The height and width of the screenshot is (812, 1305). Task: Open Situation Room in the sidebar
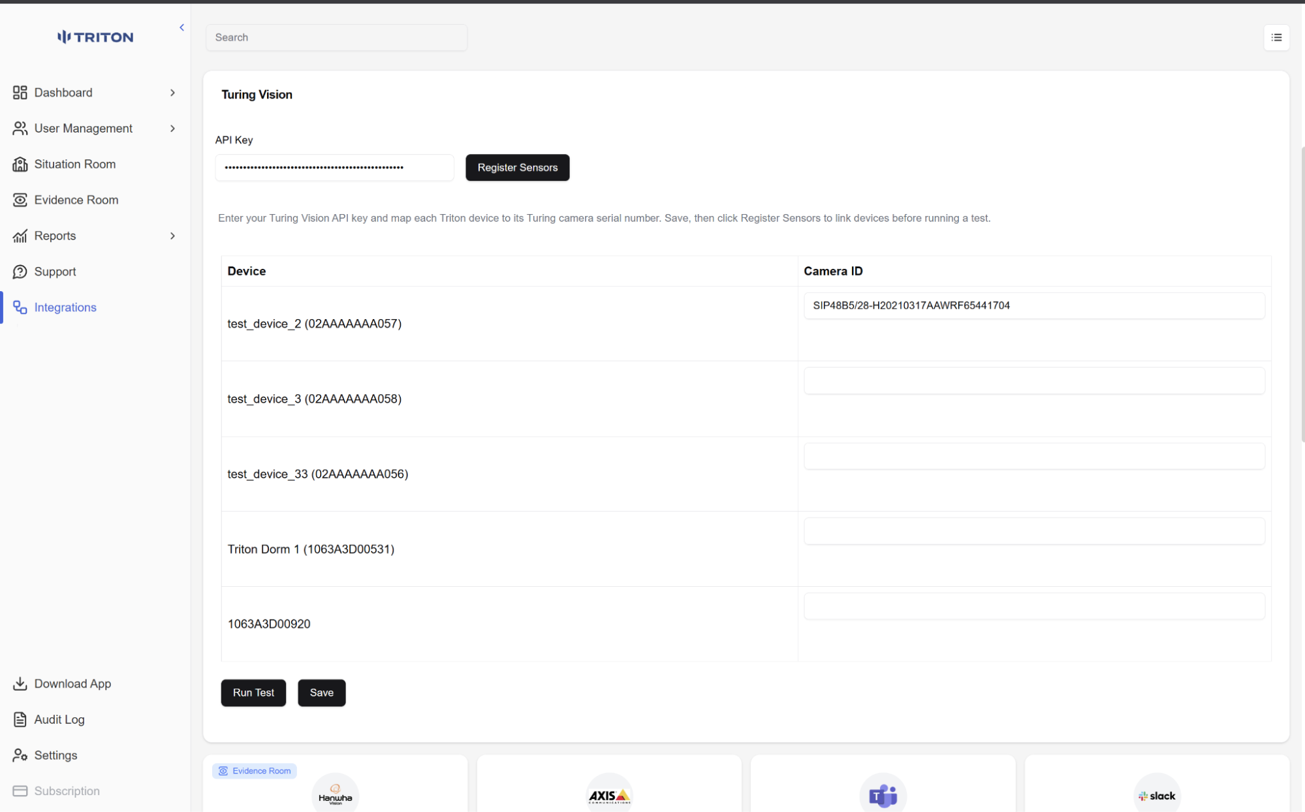[x=75, y=164]
